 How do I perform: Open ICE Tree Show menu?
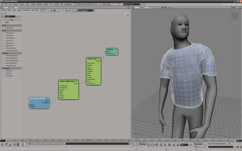point(9,10)
